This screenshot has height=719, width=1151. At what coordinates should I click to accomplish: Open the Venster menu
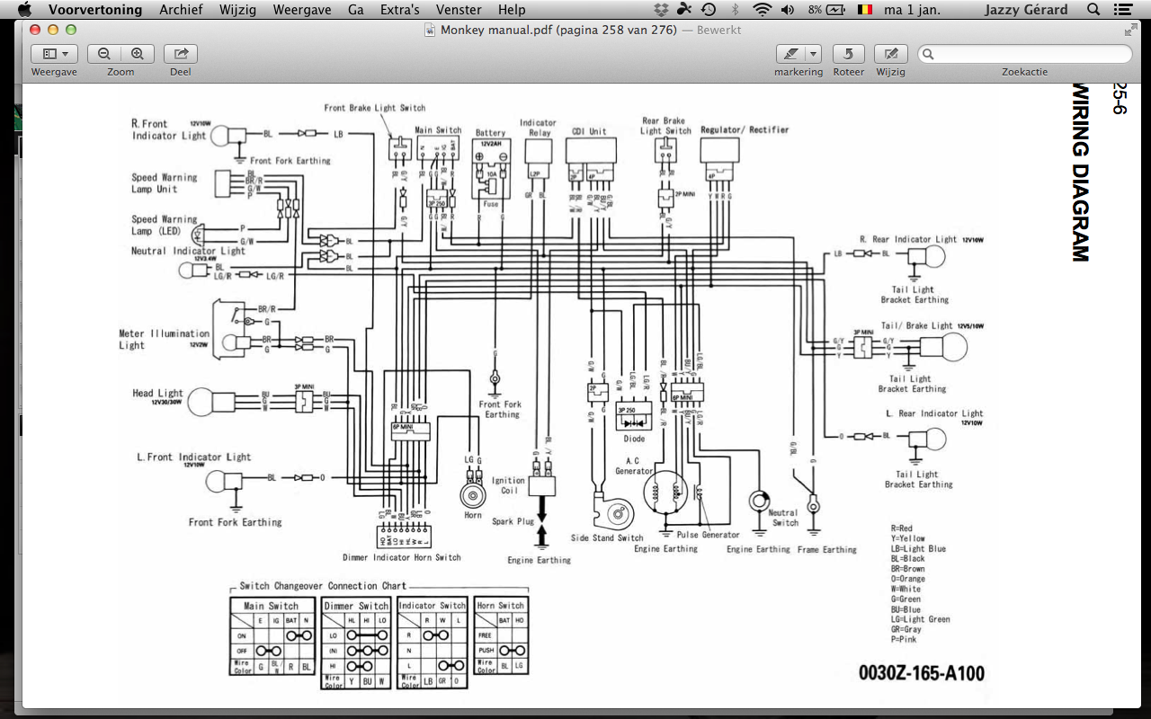458,10
